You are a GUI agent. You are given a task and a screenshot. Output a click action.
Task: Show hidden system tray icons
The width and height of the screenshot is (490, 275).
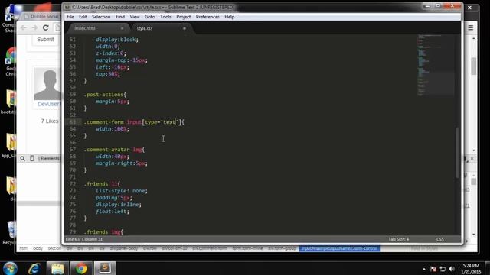[x=423, y=269]
